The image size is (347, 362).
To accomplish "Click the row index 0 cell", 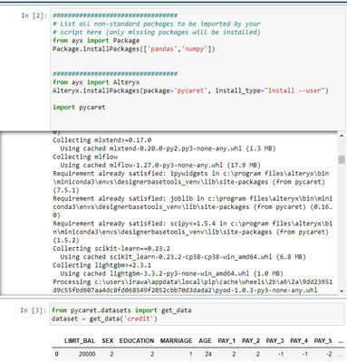I will [57, 354].
